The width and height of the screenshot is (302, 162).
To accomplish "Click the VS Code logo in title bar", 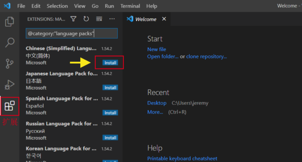I will [x=7, y=6].
